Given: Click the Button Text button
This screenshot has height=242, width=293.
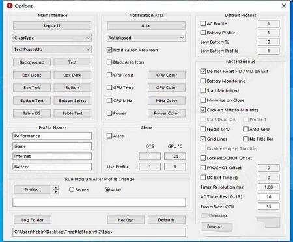Looking at the screenshot, I should (x=32, y=101).
